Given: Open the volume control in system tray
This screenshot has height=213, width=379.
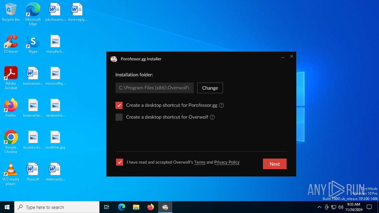Looking at the screenshot, I should 341,207.
